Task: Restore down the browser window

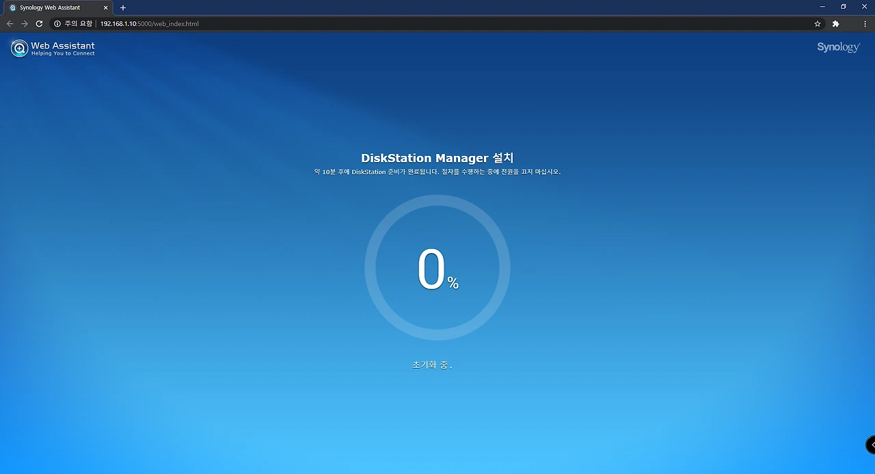Action: (844, 7)
